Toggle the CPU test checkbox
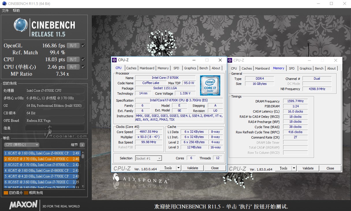This screenshot has width=351, height=211. tap(83, 59)
